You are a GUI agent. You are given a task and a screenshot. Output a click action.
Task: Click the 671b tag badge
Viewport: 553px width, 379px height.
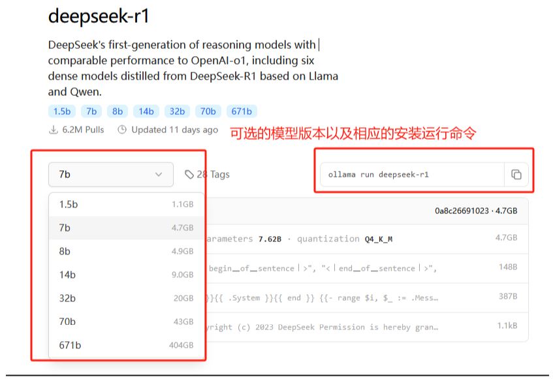coord(242,112)
